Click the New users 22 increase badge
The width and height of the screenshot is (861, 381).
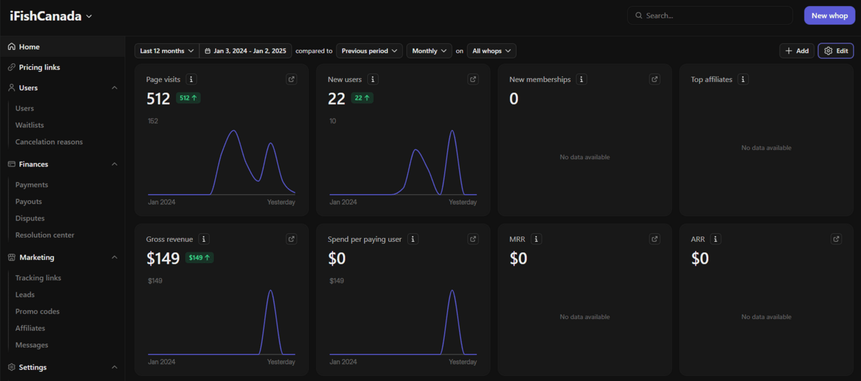pos(362,98)
